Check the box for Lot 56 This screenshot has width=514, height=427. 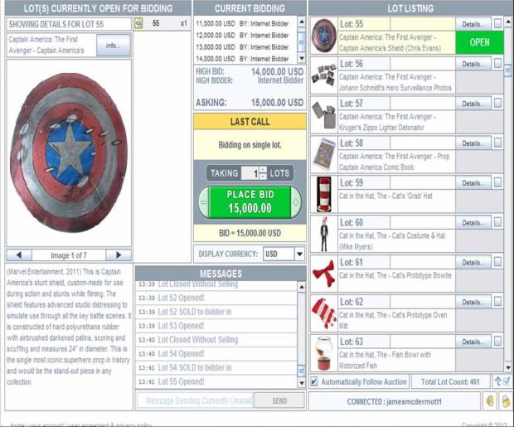pyautogui.click(x=497, y=64)
